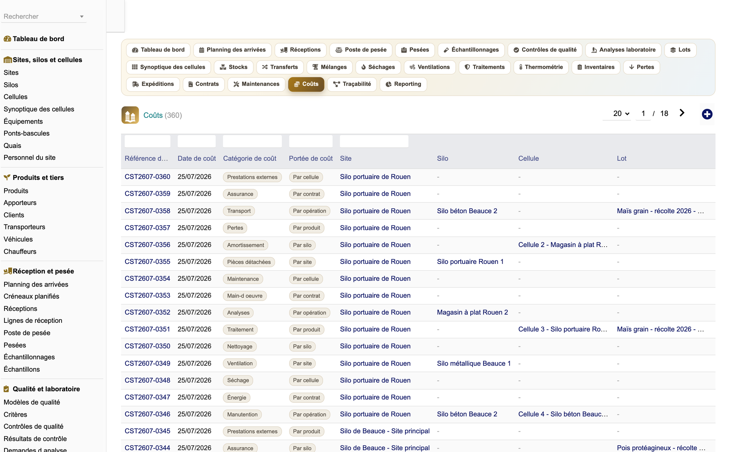The width and height of the screenshot is (731, 452).
Task: Click the Mélanges blender icon
Action: coord(315,67)
